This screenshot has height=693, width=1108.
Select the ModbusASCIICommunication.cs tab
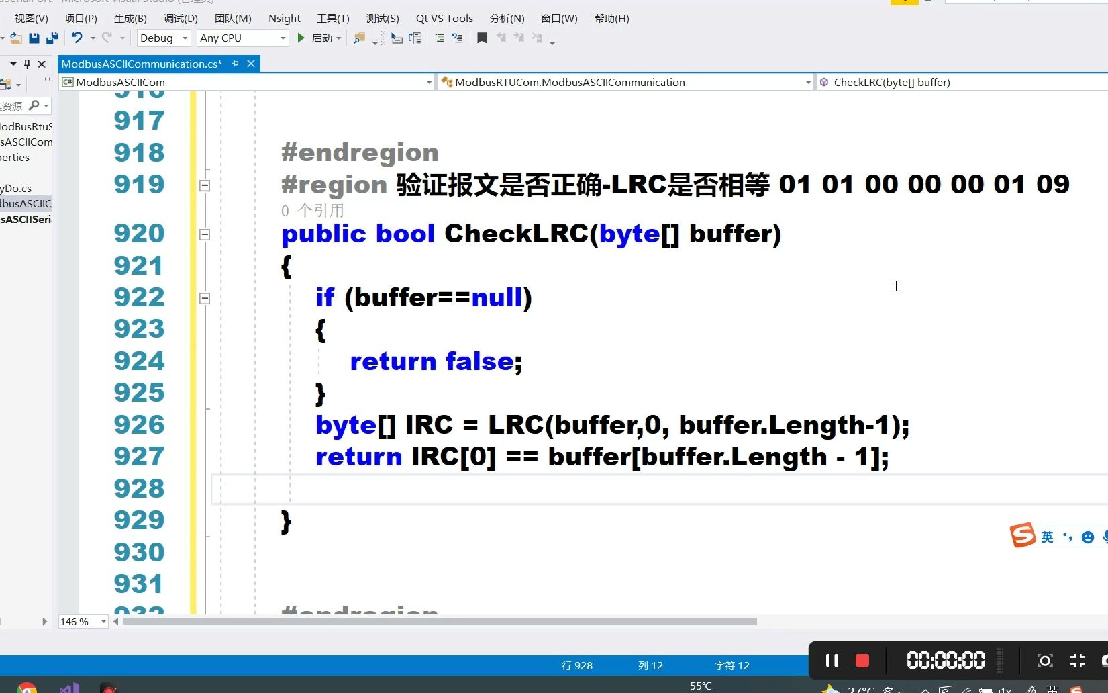tap(140, 63)
